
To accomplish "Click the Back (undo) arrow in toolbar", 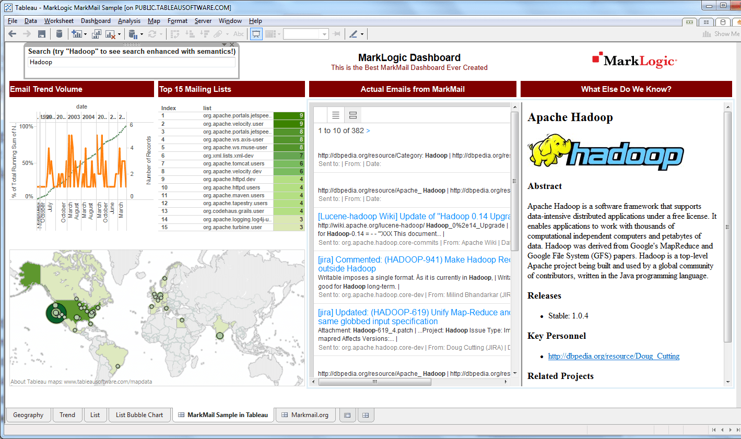I will pyautogui.click(x=13, y=34).
